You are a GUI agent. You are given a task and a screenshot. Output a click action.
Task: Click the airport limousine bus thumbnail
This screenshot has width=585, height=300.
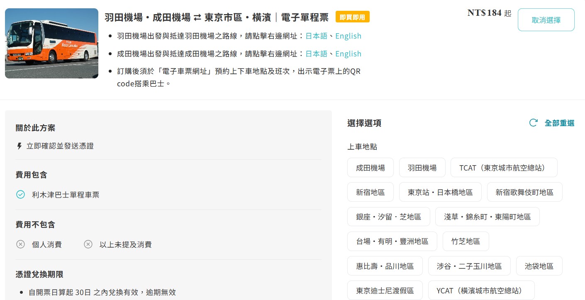point(51,44)
